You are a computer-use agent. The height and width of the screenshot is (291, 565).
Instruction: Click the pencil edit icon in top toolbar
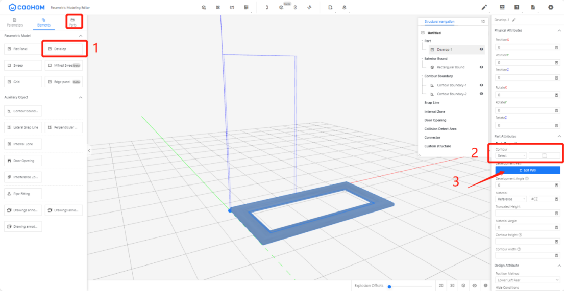[x=484, y=7]
